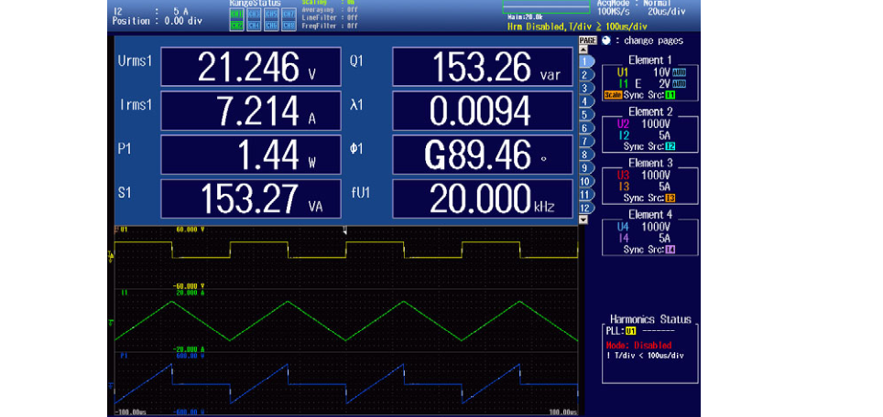Go to the next page with down arrow
This screenshot has width=883, height=417.
(583, 219)
